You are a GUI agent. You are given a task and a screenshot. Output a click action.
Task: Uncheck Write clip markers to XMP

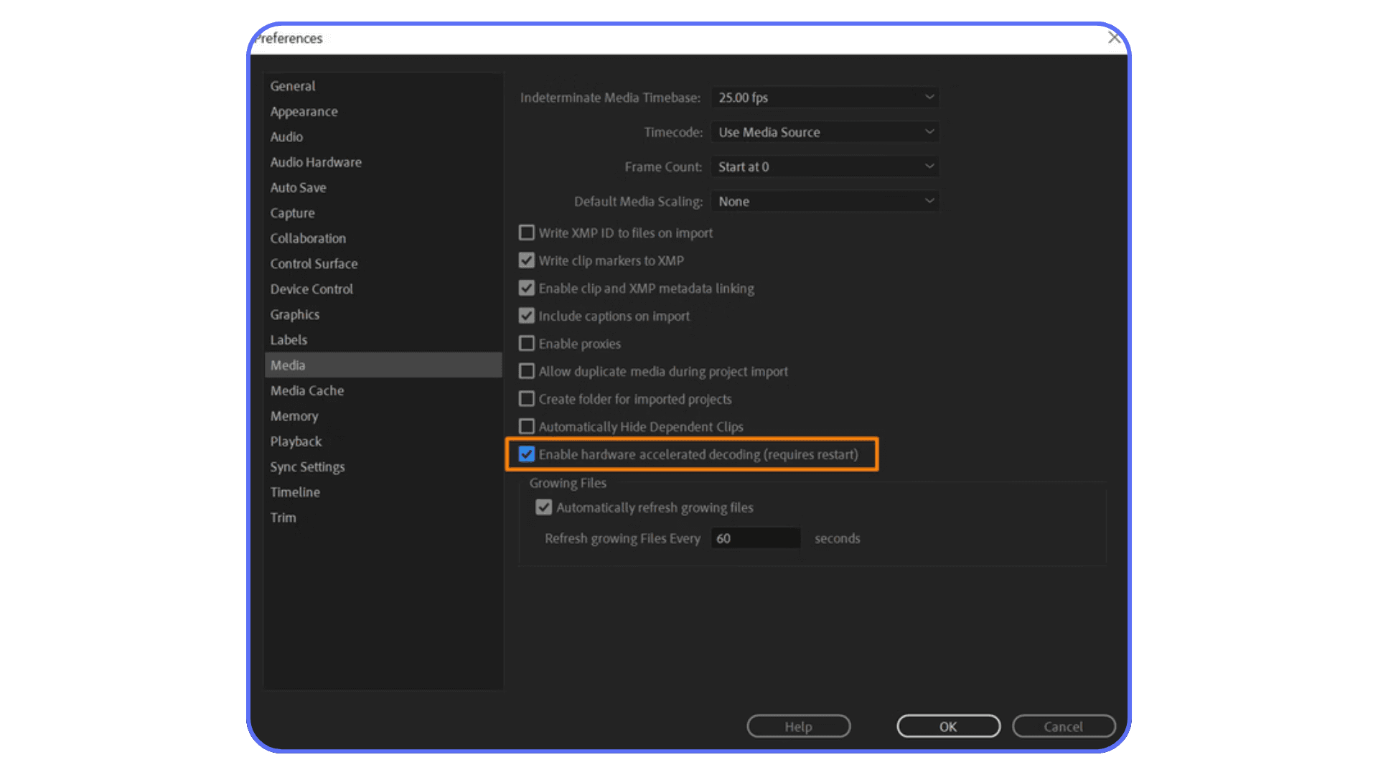click(x=527, y=260)
